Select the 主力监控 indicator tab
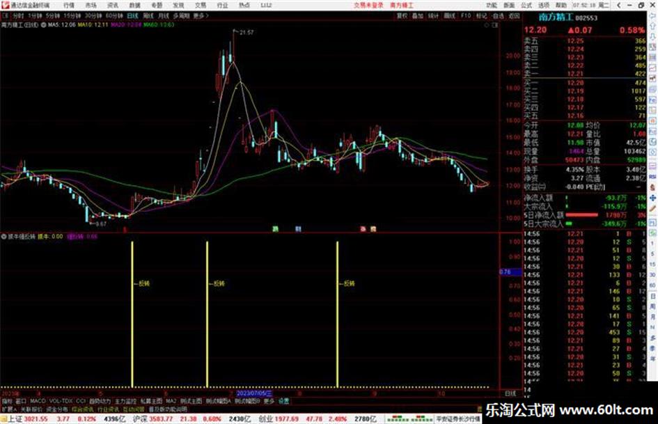 pos(125,401)
